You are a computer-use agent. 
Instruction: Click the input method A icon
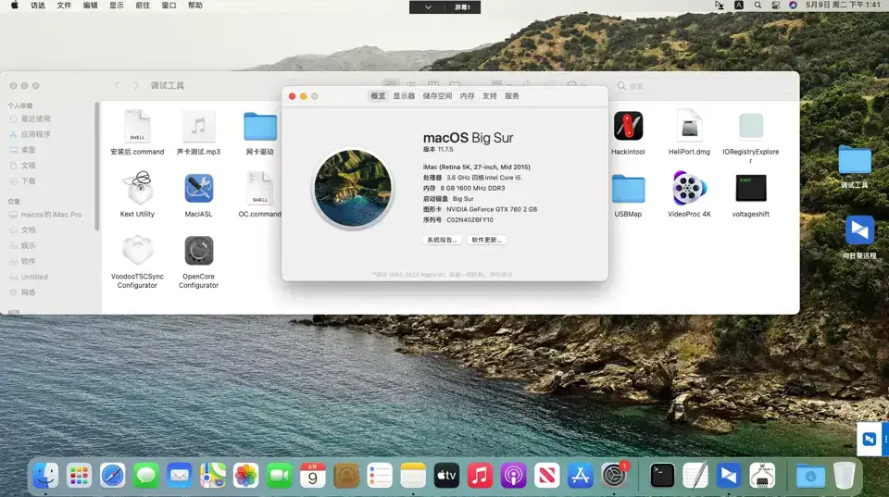tap(739, 6)
